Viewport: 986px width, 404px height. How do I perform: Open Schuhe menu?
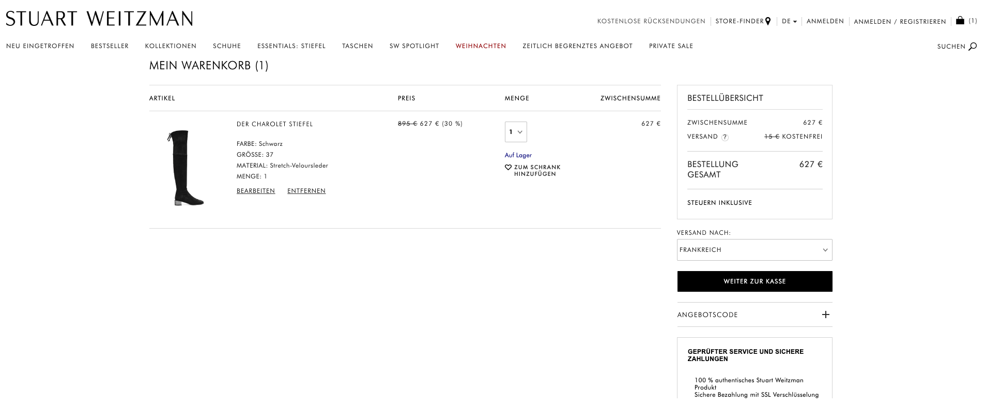(227, 46)
